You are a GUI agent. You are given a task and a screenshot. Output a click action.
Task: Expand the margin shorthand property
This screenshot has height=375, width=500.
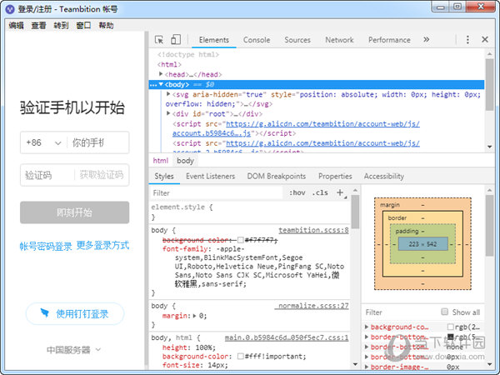[194, 316]
